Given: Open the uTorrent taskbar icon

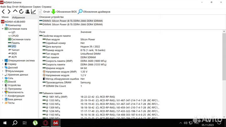Looking at the screenshot, I should (x=35, y=123).
